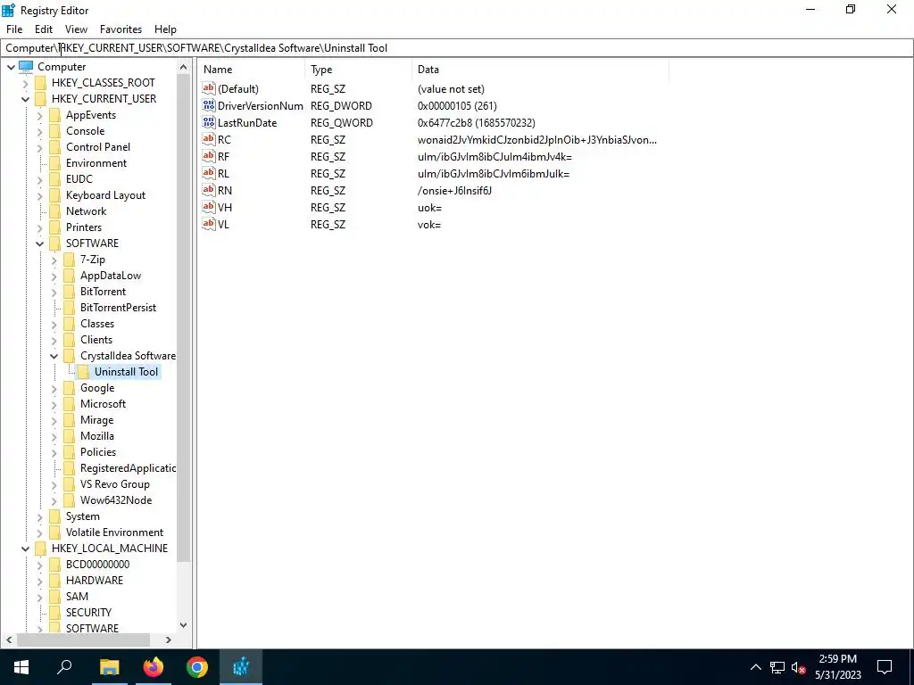Show hidden tray icons chevron
914x685 pixels.
point(755,667)
